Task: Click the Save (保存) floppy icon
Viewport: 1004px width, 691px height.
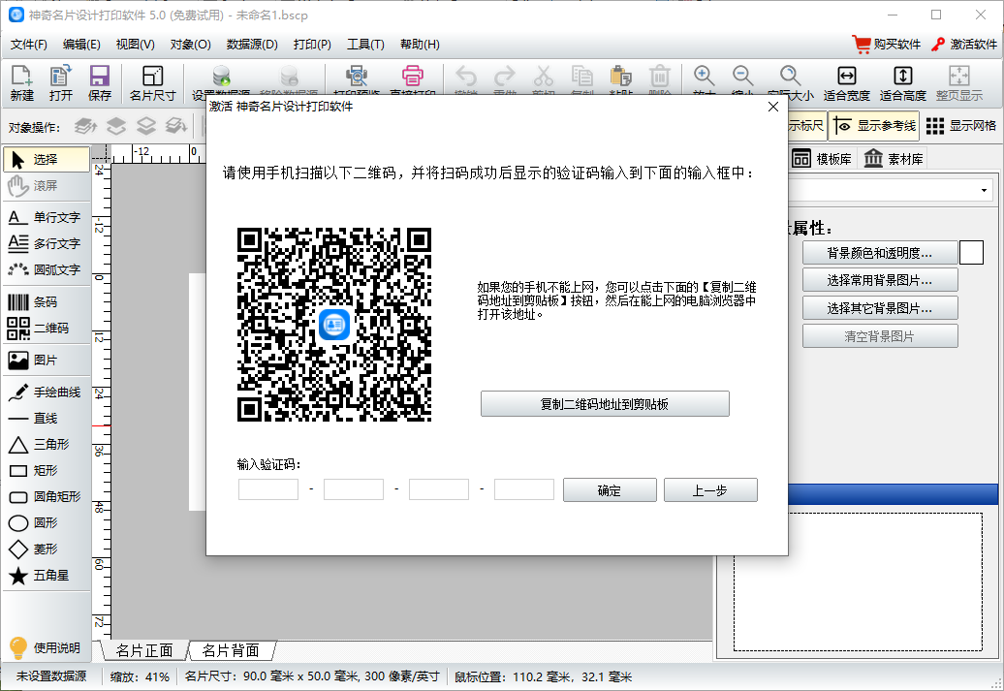Action: click(x=99, y=82)
